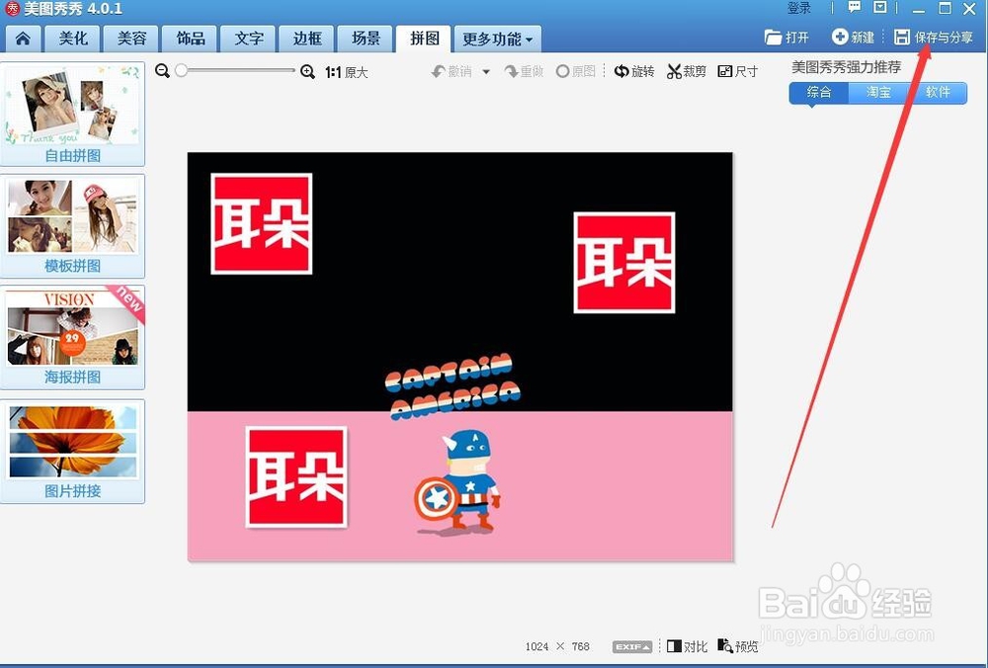Click the zoom slider handle
Image resolution: width=988 pixels, height=668 pixels.
coord(182,70)
